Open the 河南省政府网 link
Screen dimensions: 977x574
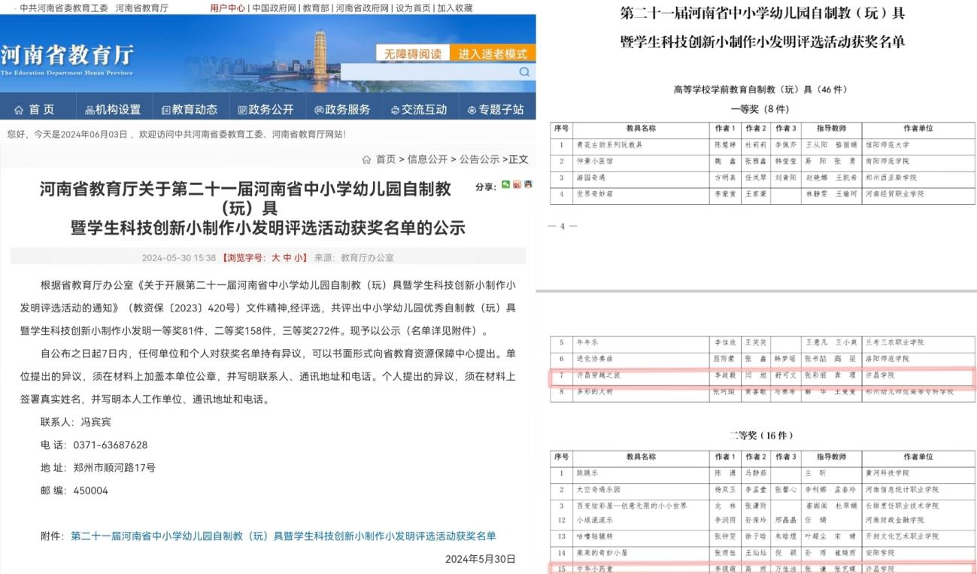pos(362,8)
